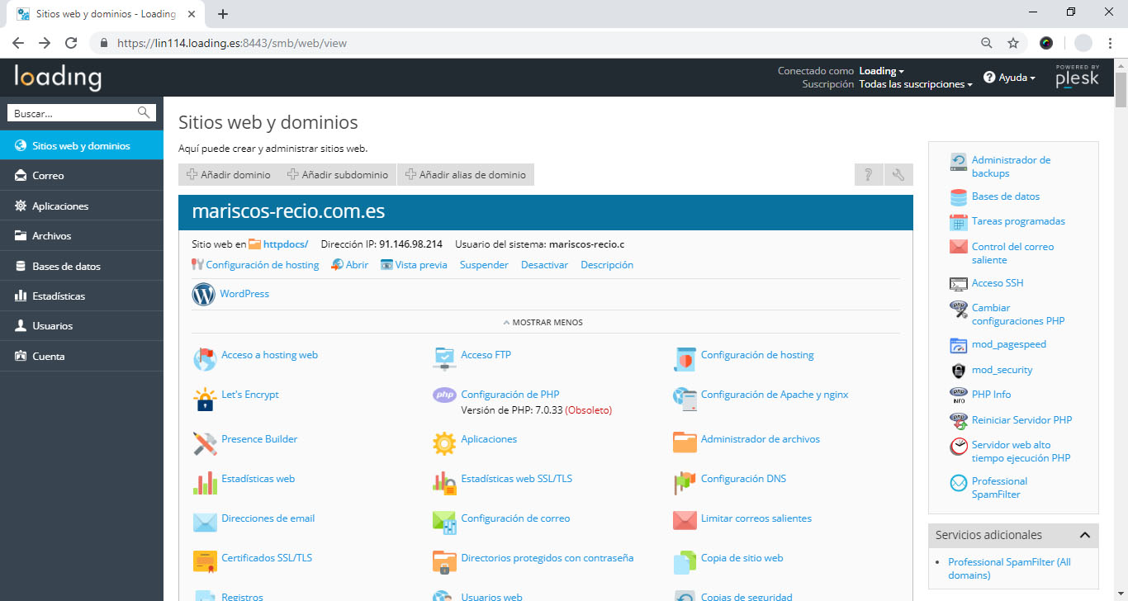1128x601 pixels.
Task: Click the Aplicaciones gear icon
Action: (x=444, y=444)
